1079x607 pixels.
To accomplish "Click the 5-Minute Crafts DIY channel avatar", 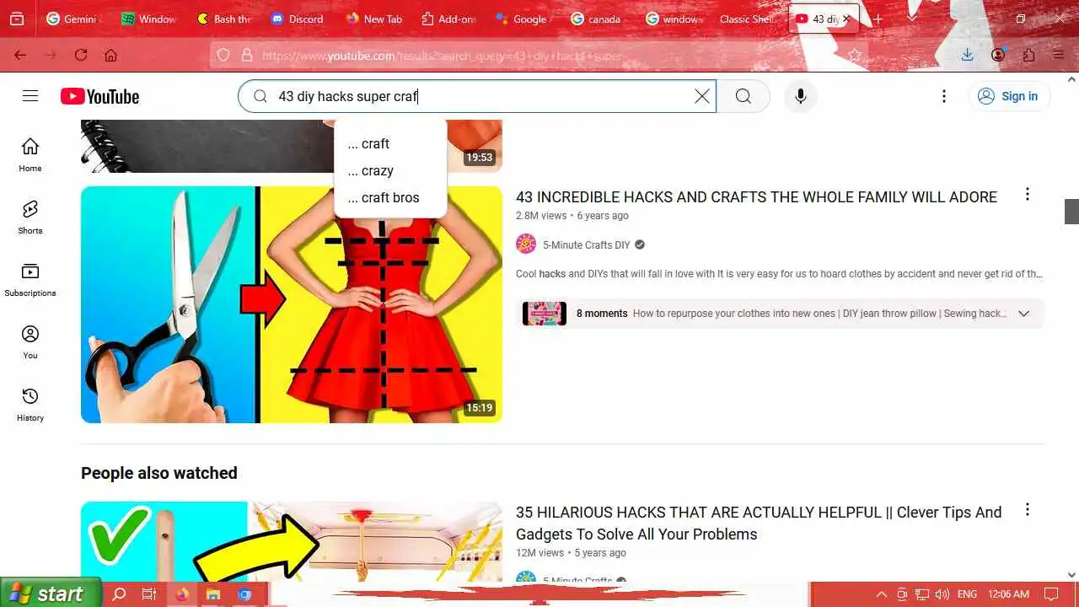I will (526, 244).
